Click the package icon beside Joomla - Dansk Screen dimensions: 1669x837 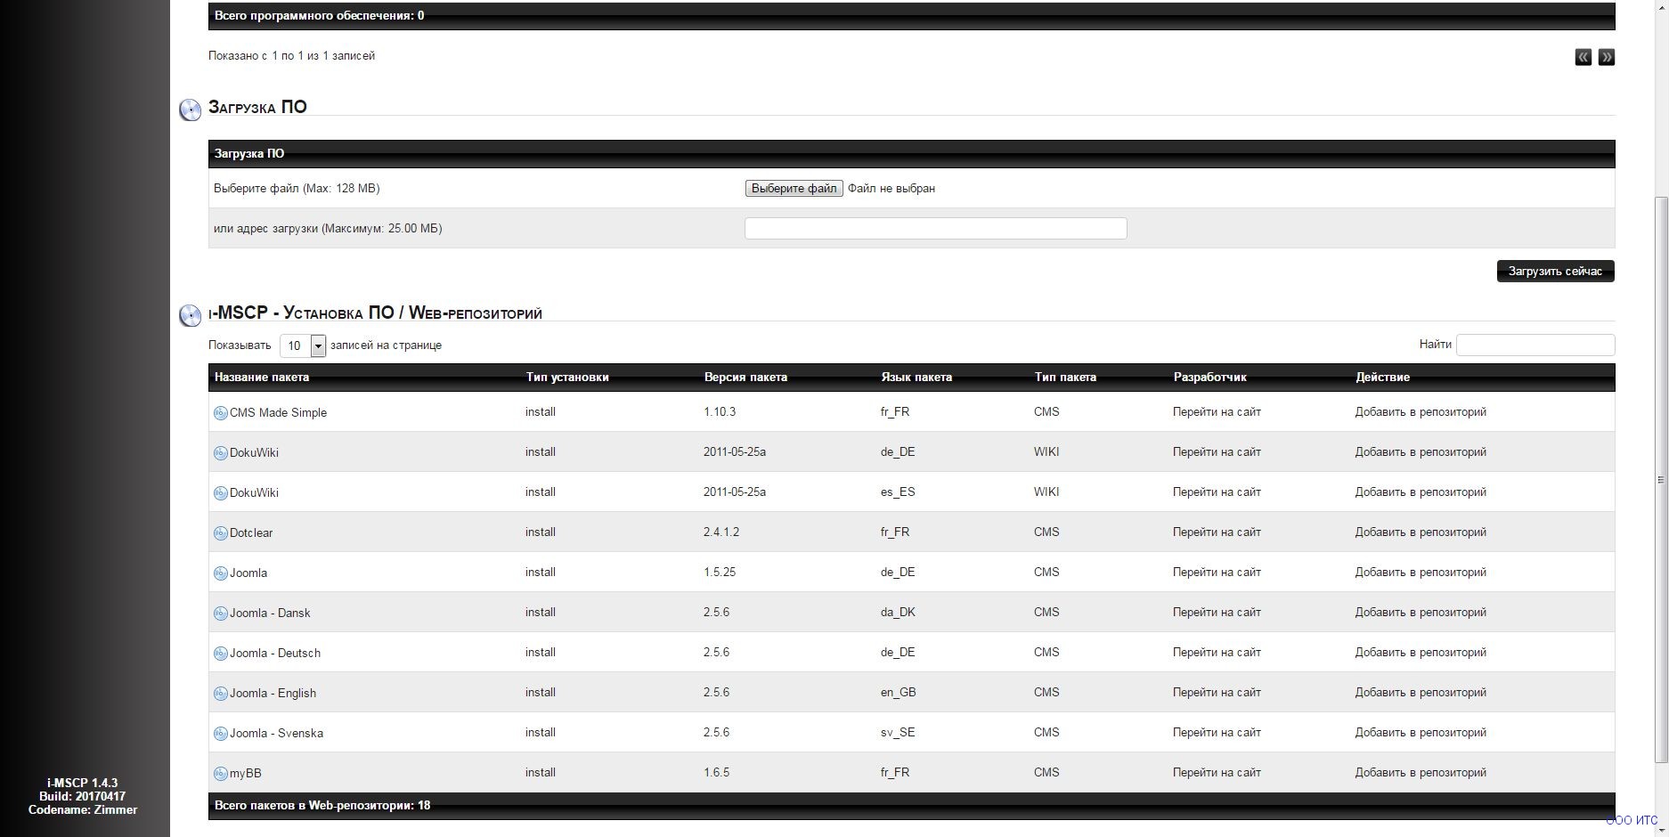(x=221, y=614)
